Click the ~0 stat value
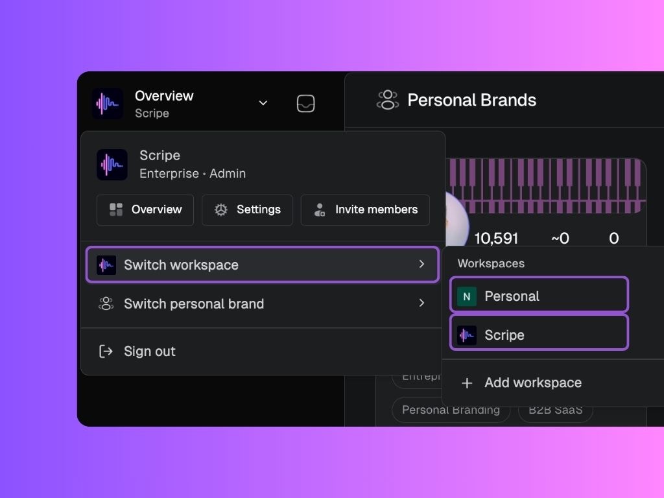This screenshot has height=498, width=664. [x=560, y=239]
